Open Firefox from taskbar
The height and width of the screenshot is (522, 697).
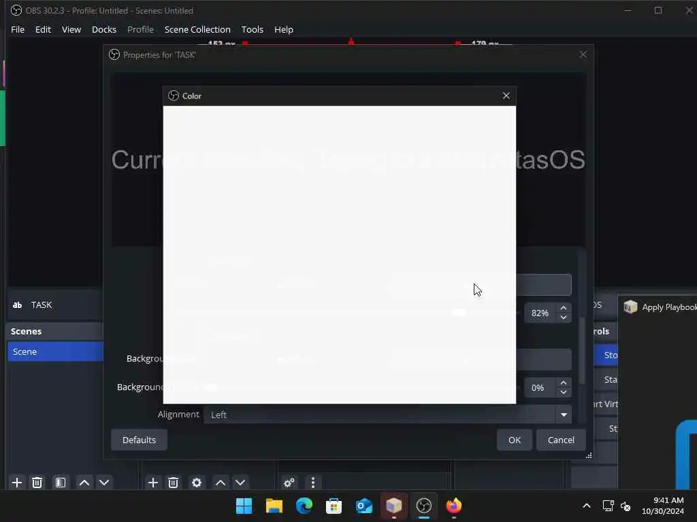tap(454, 506)
